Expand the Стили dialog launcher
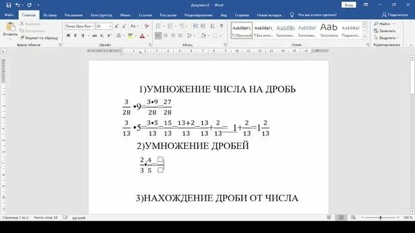Image resolution: width=415 pixels, height=233 pixels. coord(368,45)
